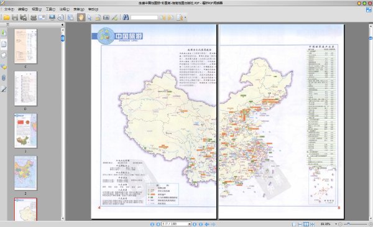Open the Comments panel in sidebar
The width and height of the screenshot is (373, 227).
(4, 67)
